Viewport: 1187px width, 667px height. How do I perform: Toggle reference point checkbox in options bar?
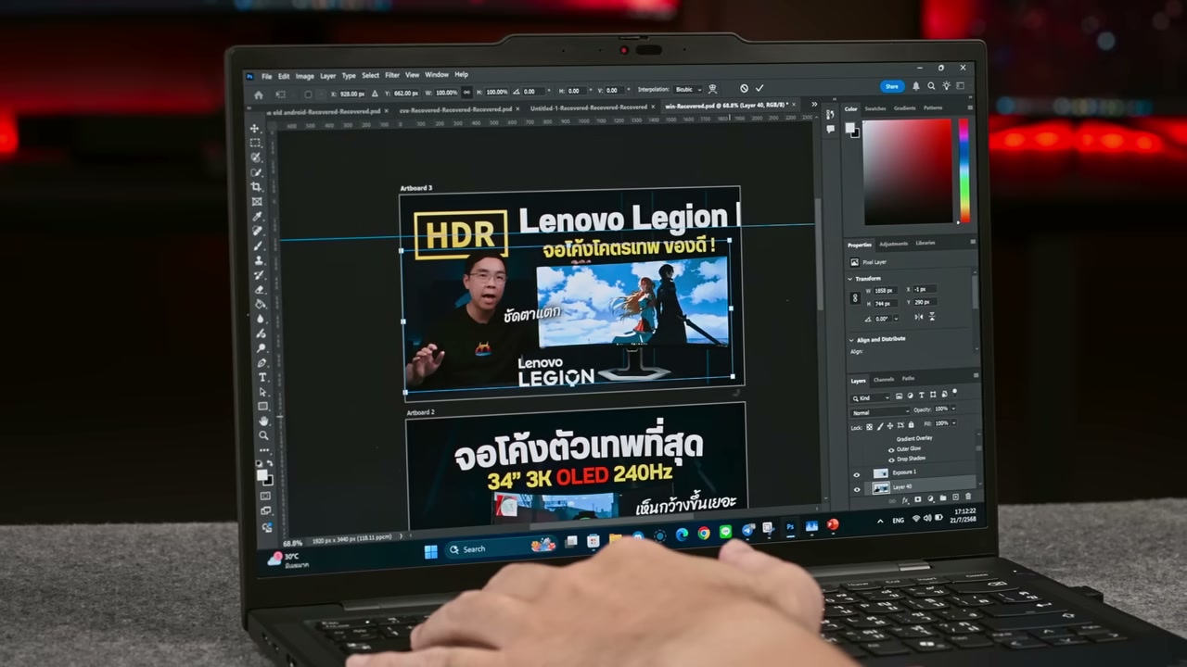tap(308, 94)
